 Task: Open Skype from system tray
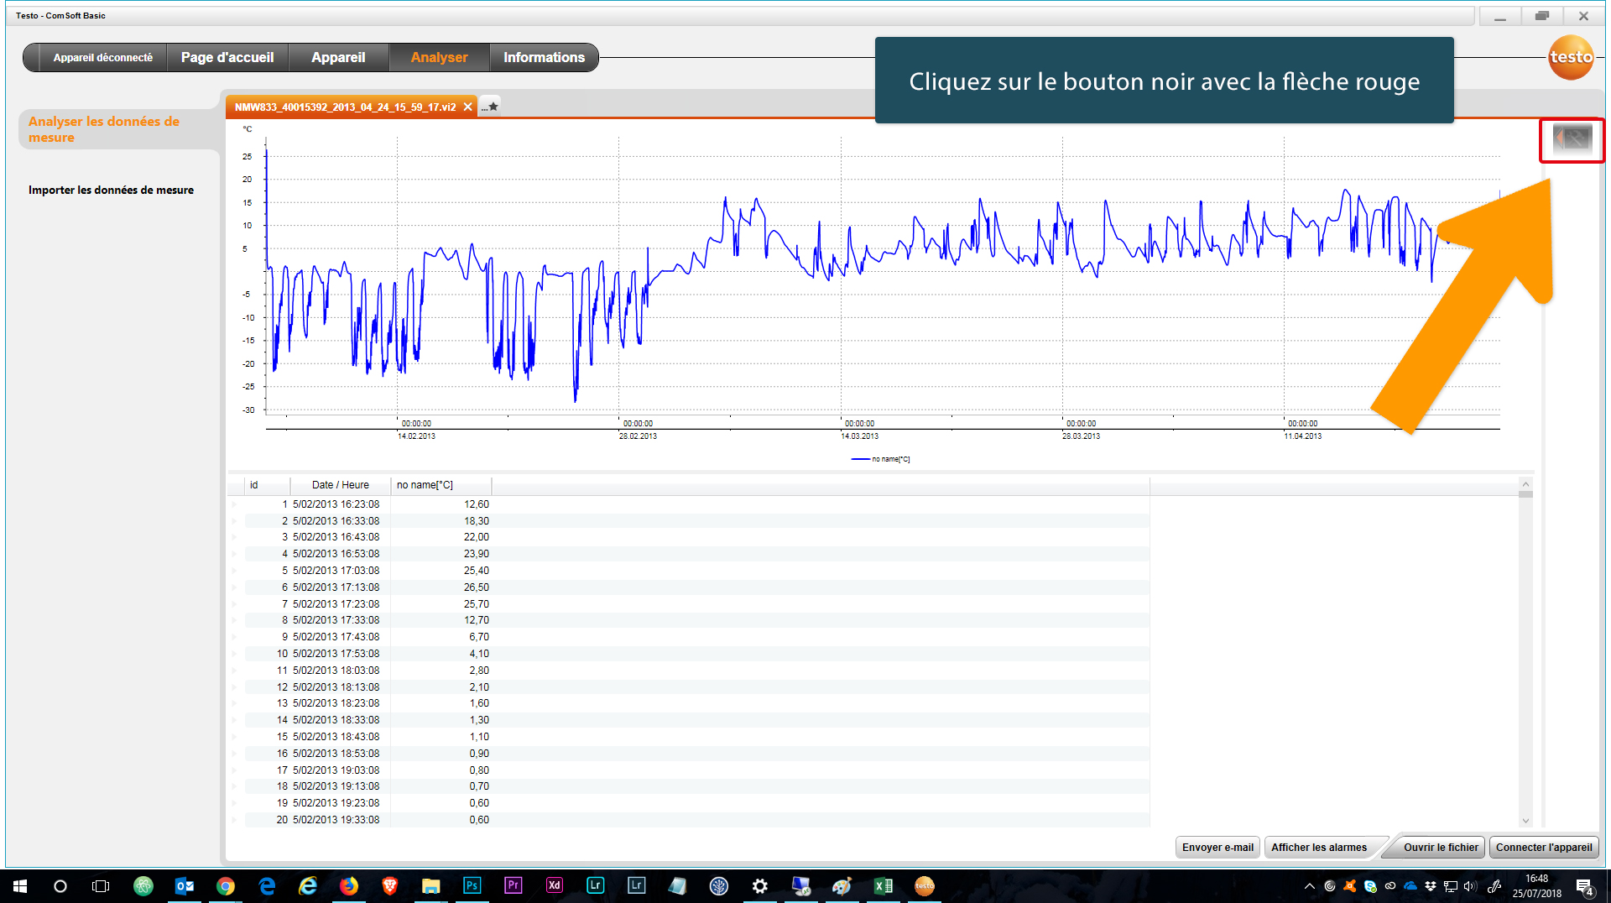(x=1370, y=886)
